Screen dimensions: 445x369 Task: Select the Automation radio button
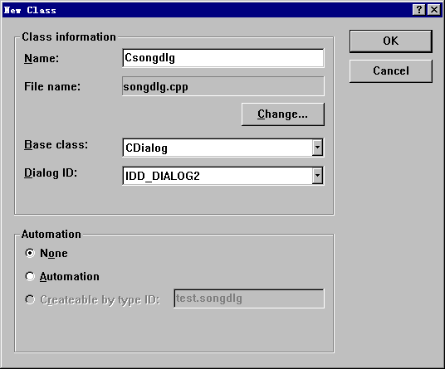[30, 276]
